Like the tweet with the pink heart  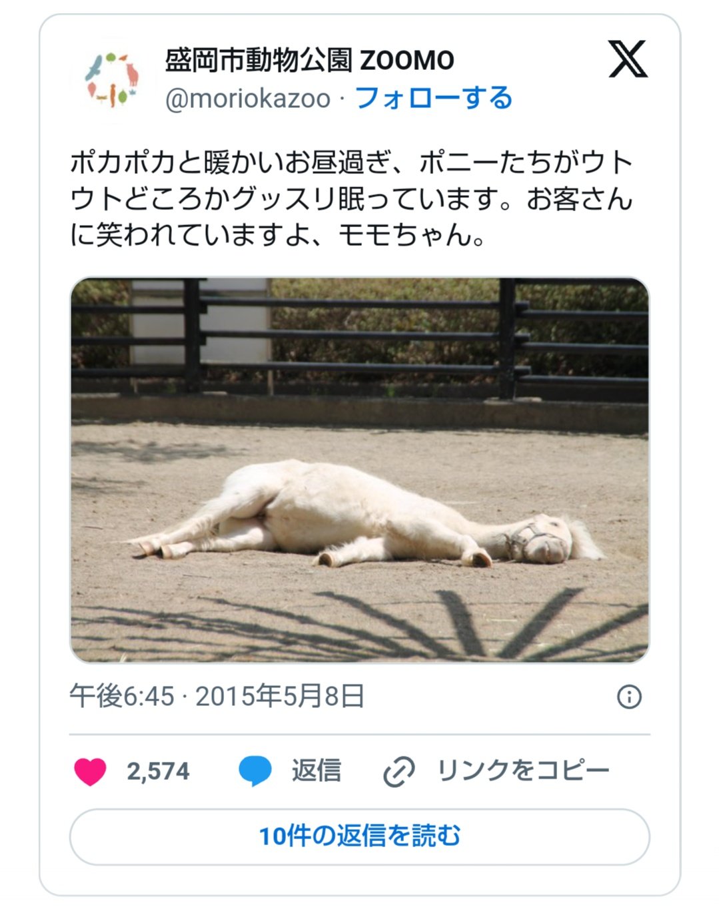(90, 772)
